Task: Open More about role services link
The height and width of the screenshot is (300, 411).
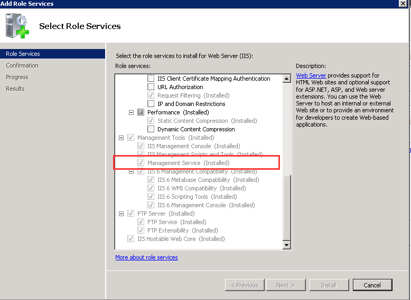Action: pyautogui.click(x=146, y=257)
